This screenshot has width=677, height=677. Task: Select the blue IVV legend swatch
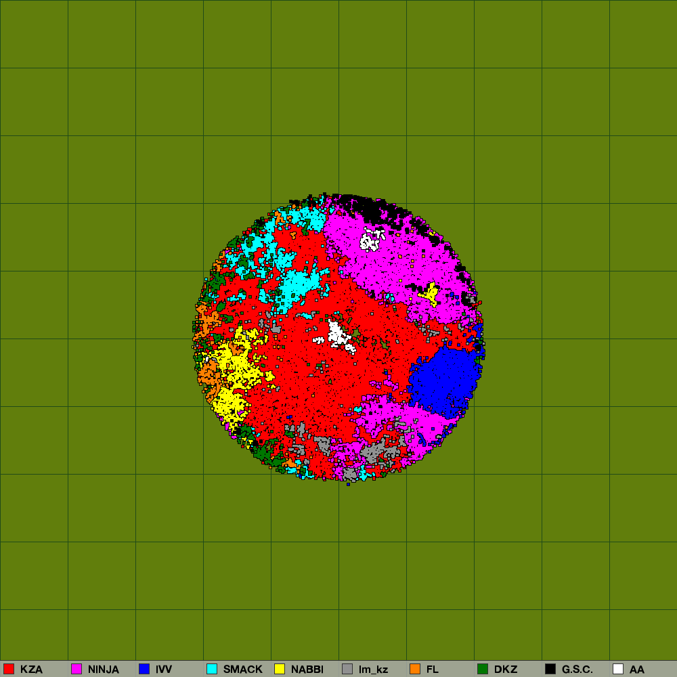pyautogui.click(x=144, y=669)
